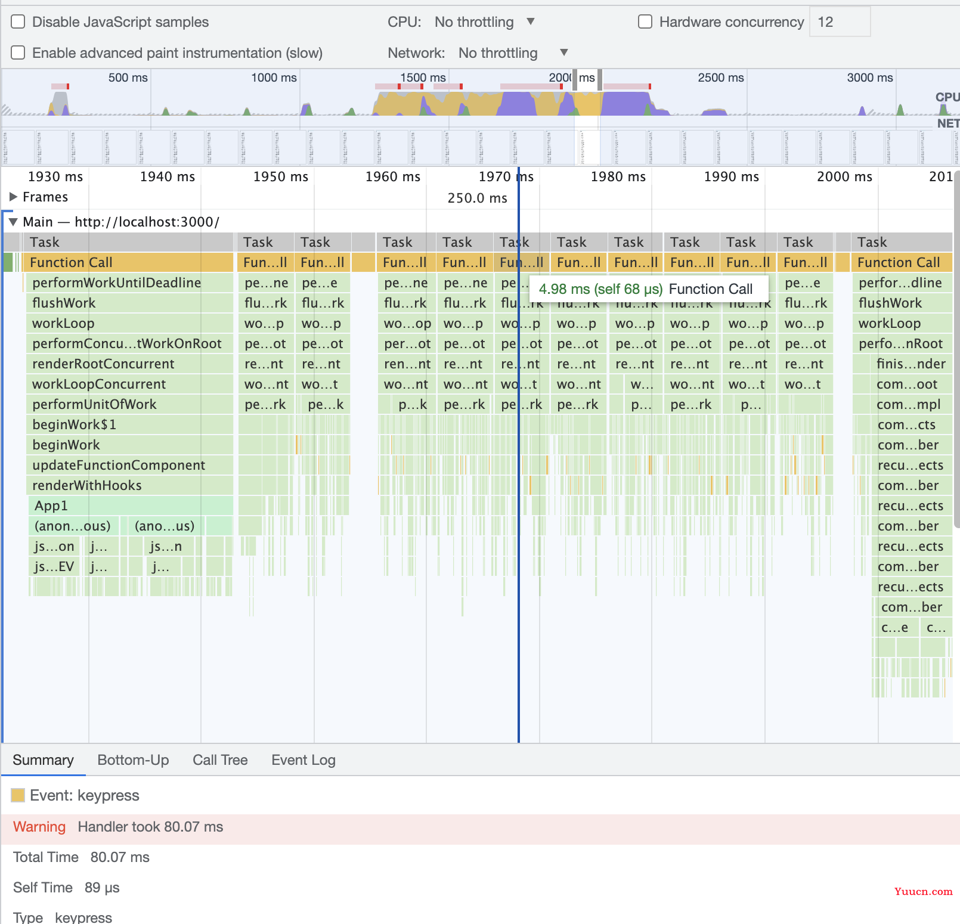Click the workLoop flame bar
The image size is (960, 924).
tap(129, 323)
